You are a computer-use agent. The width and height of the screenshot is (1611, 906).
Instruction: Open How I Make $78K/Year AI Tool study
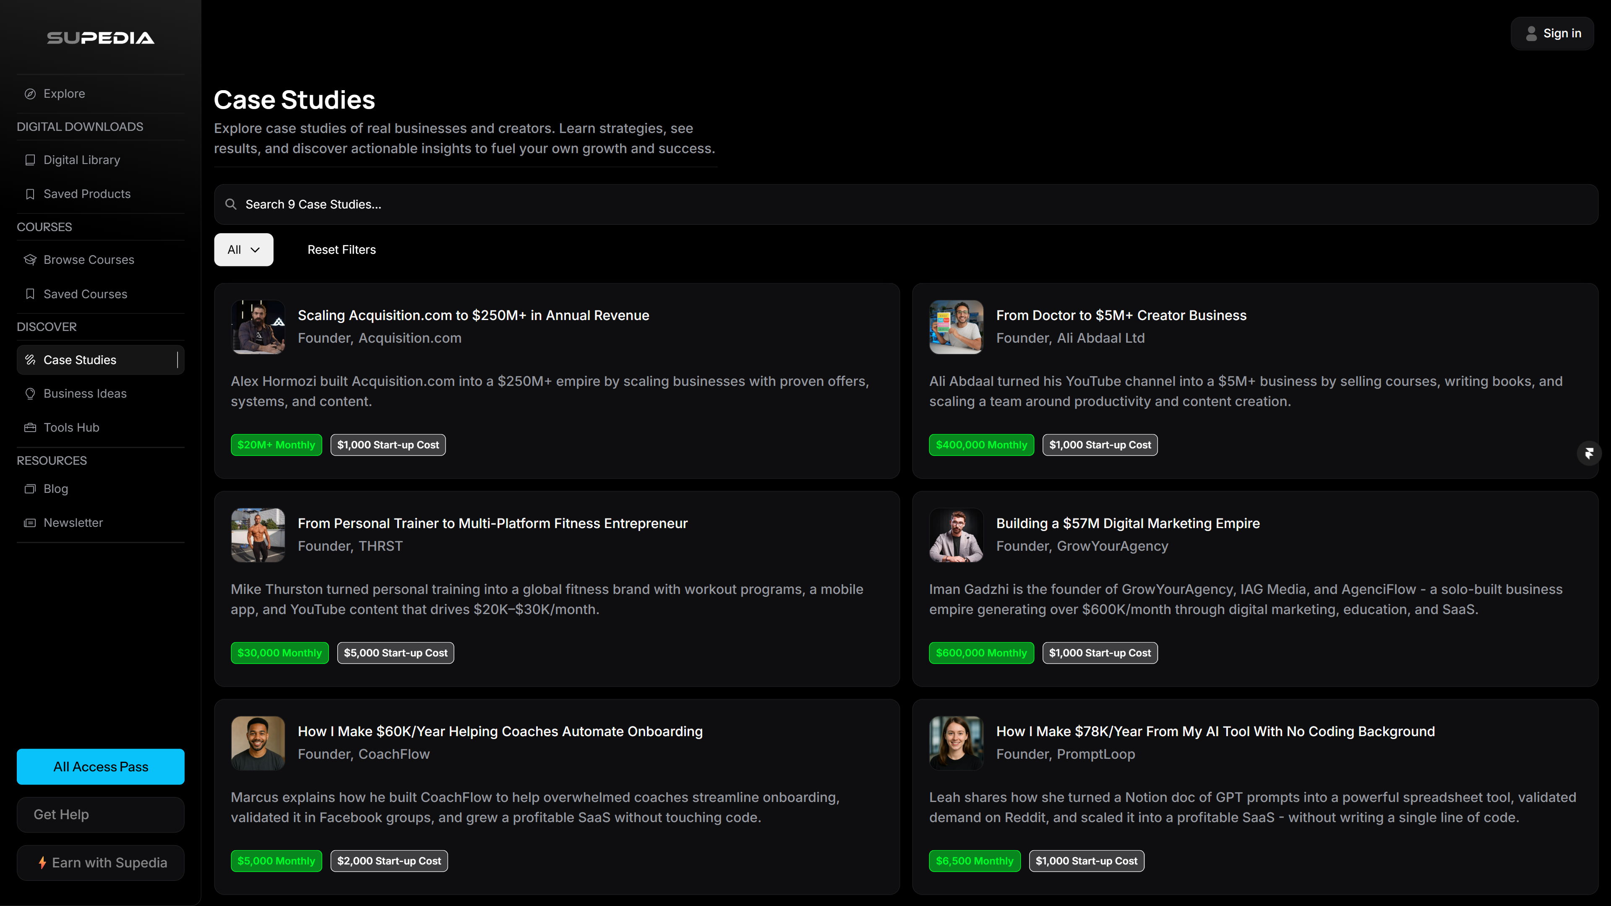click(1215, 732)
